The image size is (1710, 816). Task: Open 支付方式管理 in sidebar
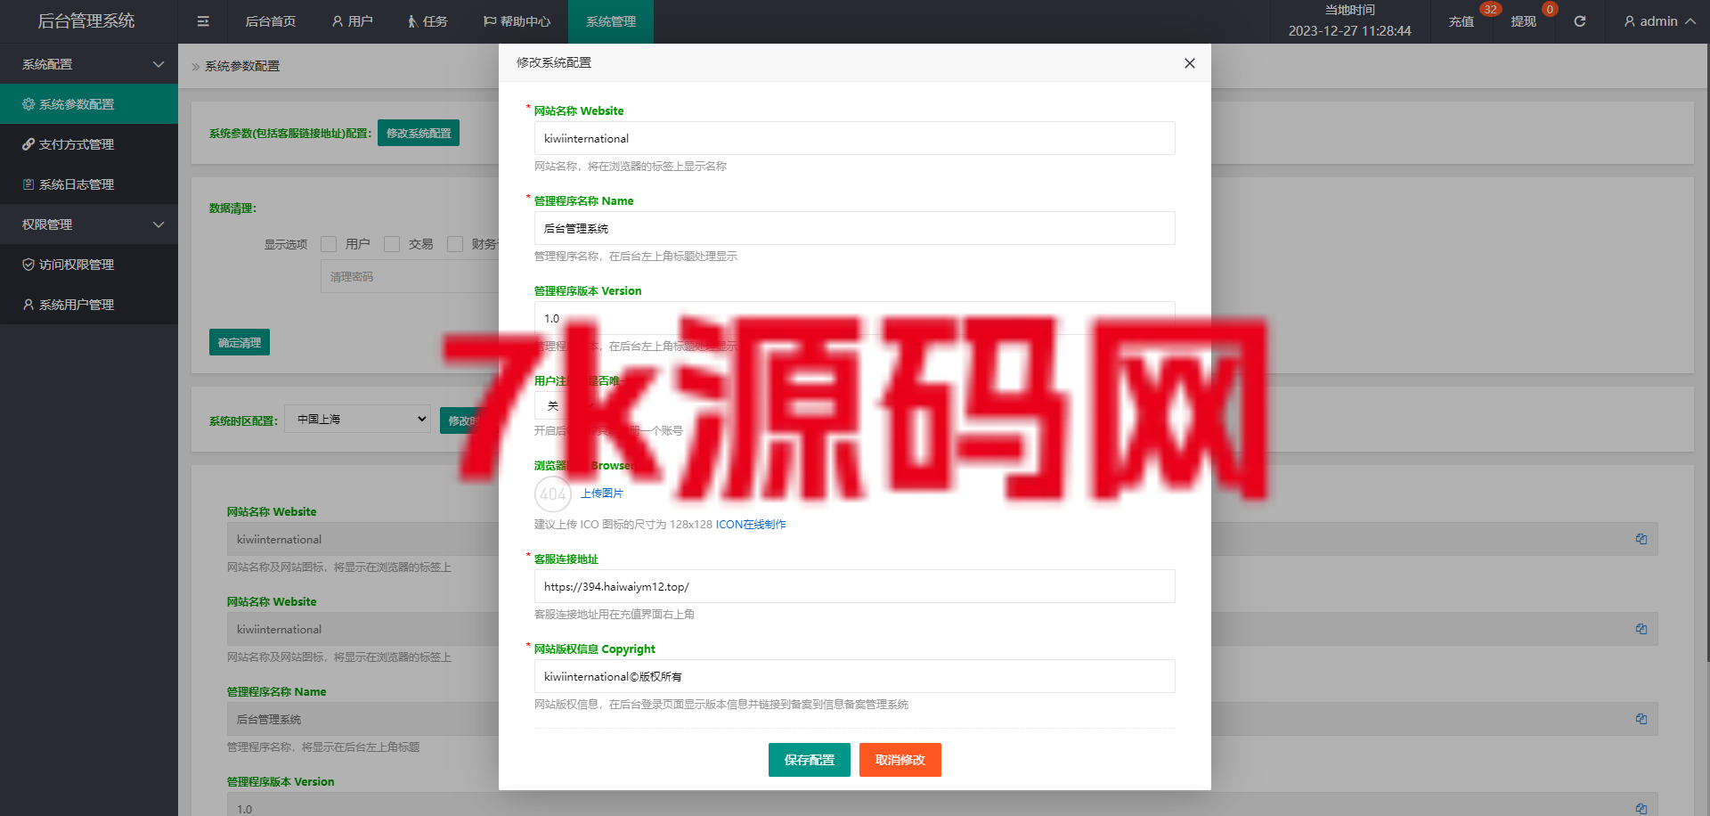click(x=89, y=144)
